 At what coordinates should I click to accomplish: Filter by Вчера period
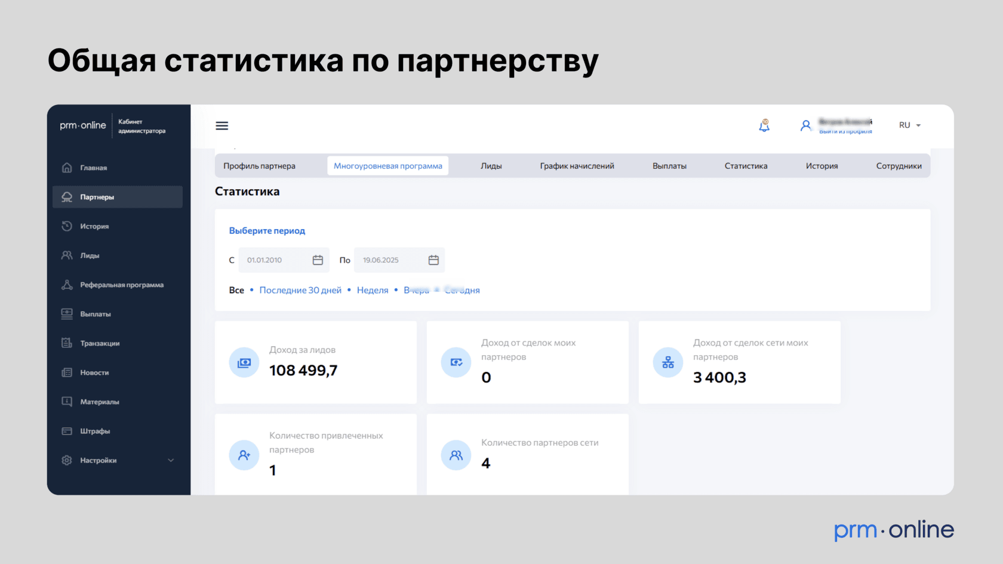point(417,290)
